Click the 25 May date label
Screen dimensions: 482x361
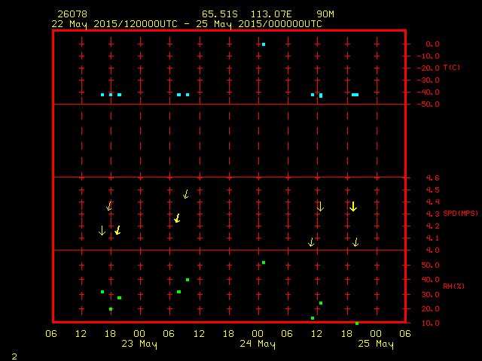coord(375,344)
